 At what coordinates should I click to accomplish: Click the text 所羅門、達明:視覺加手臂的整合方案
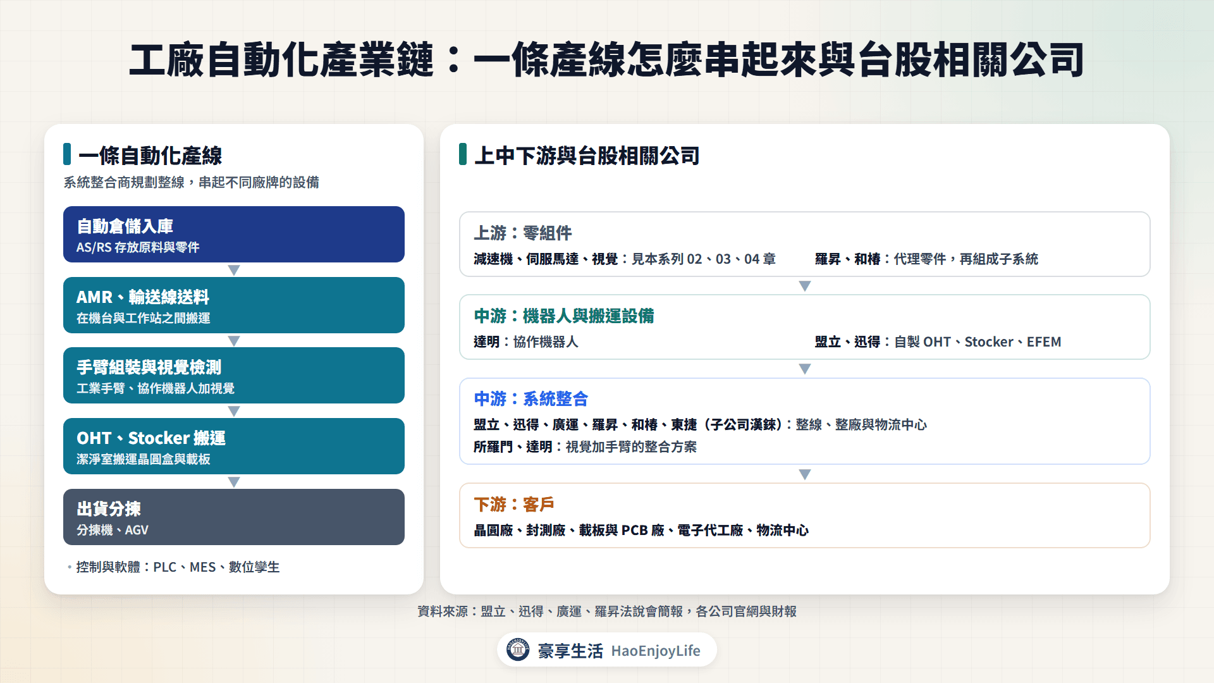(x=585, y=447)
